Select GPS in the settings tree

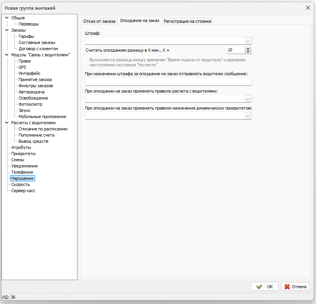tap(22, 67)
